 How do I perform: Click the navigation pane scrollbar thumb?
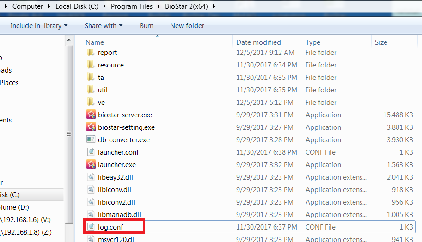69,134
